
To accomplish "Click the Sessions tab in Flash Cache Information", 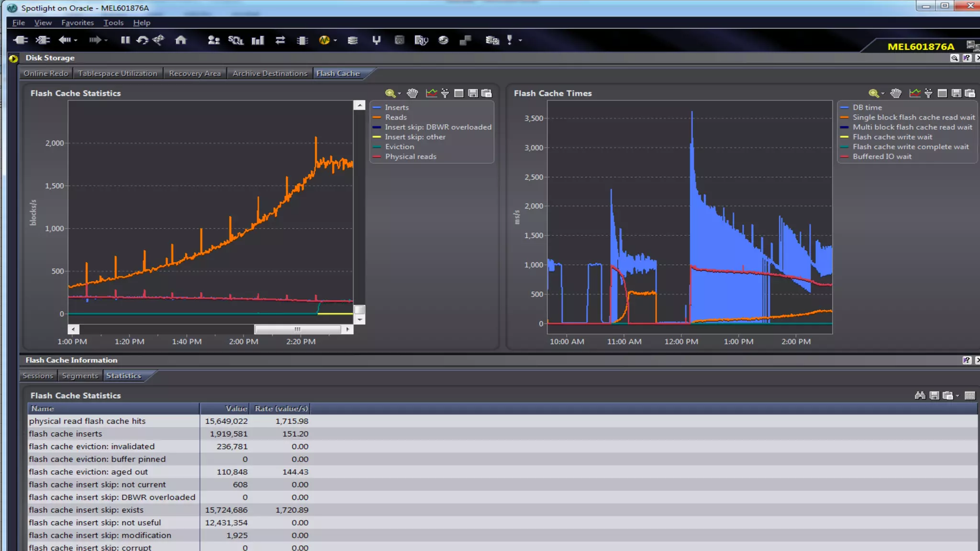I will click(38, 376).
